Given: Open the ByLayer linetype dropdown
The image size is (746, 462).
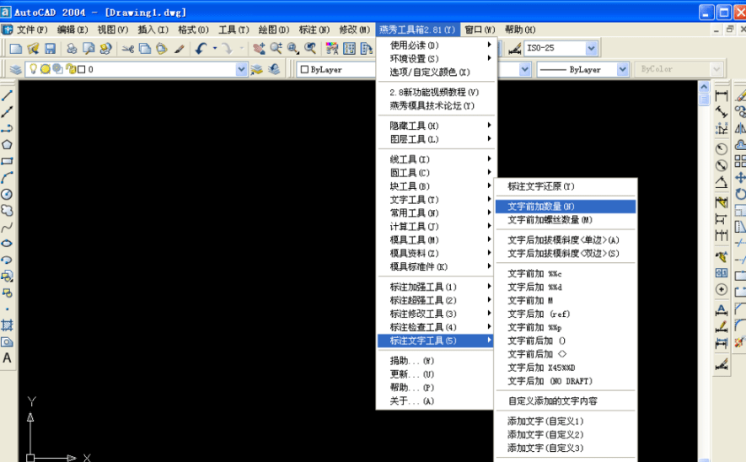Looking at the screenshot, I should 622,70.
